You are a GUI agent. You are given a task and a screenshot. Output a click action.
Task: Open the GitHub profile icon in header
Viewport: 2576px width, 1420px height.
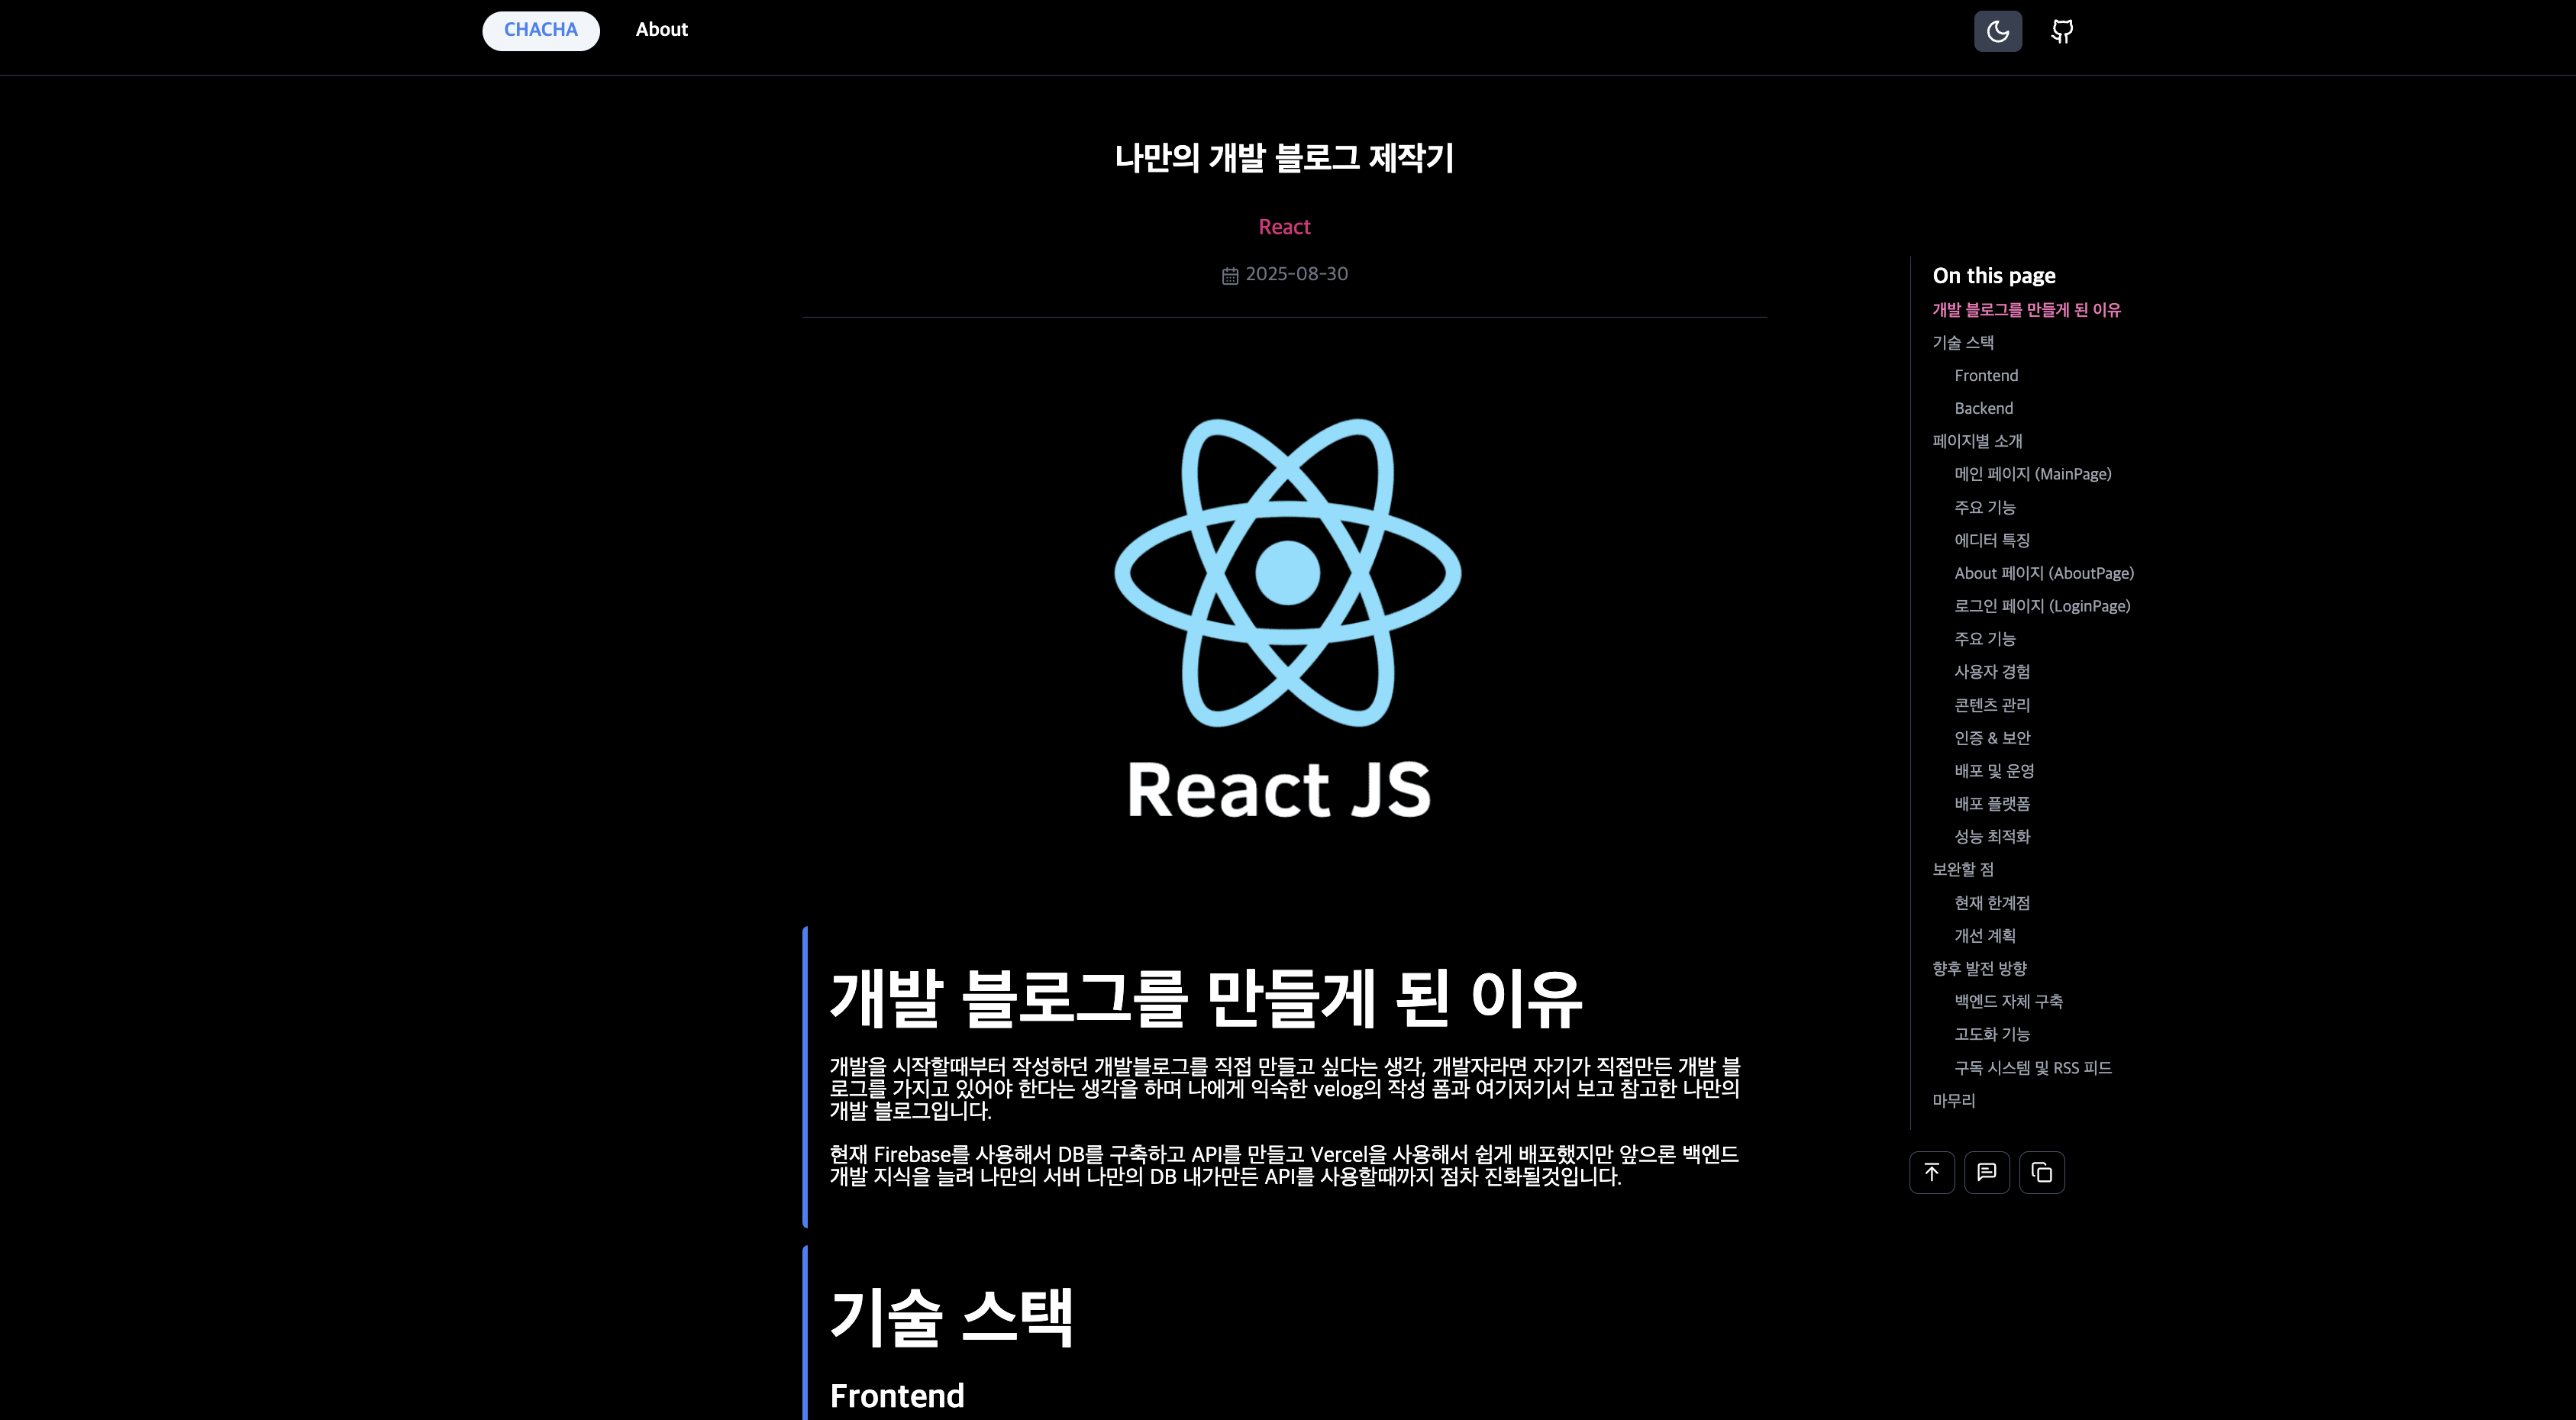coord(2062,31)
